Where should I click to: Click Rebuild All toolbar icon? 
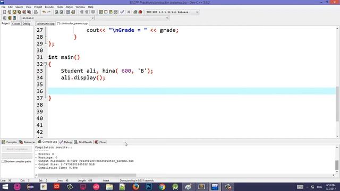(x=116, y=12)
